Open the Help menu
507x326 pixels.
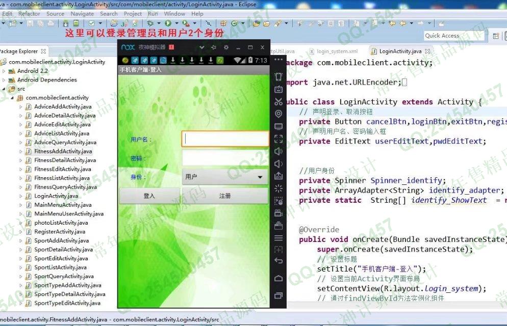pyautogui.click(x=197, y=14)
